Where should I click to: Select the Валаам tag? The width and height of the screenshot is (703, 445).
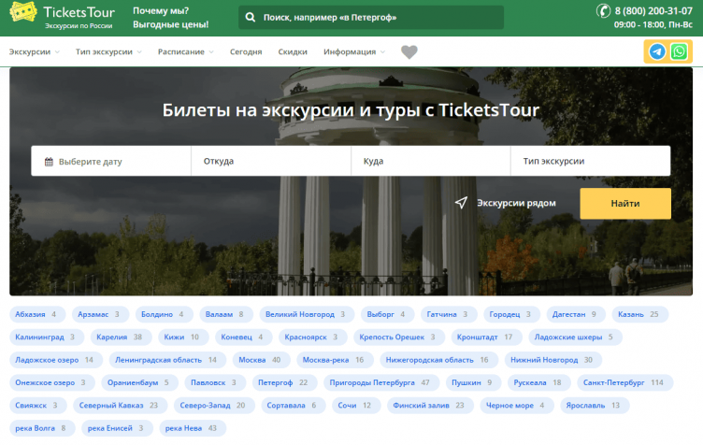(226, 314)
